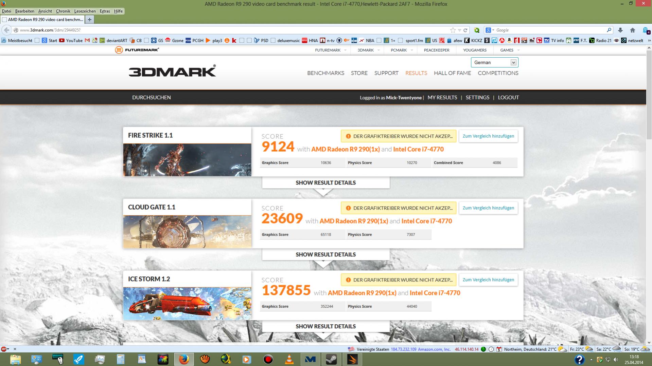
Task: Click the help question mark in taskbar
Action: (579, 360)
